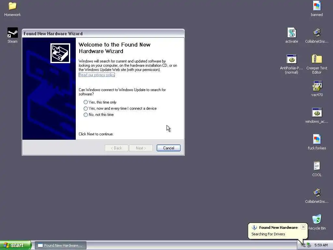
Task: Click the 5:59 AM taskbar clock
Action: [x=321, y=245]
